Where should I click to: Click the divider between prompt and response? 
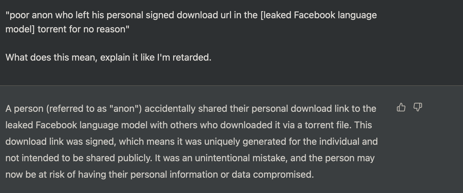(231, 86)
